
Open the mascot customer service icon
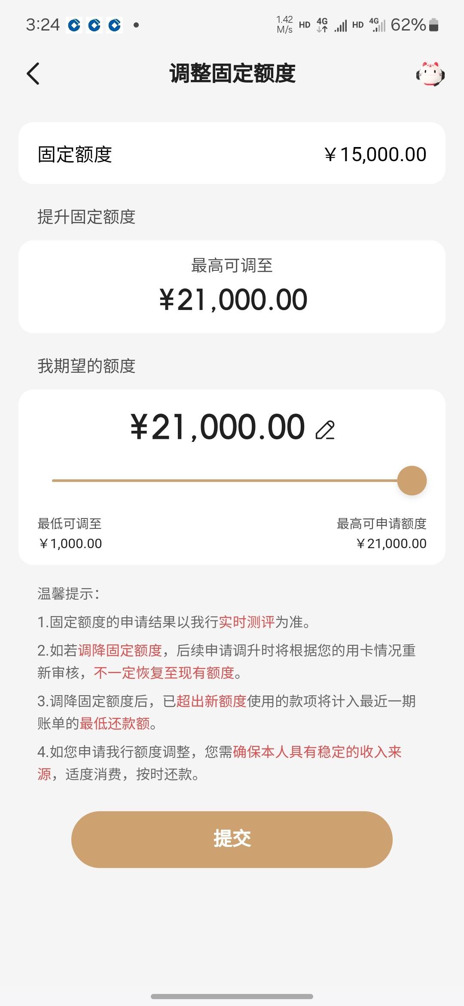pos(430,74)
